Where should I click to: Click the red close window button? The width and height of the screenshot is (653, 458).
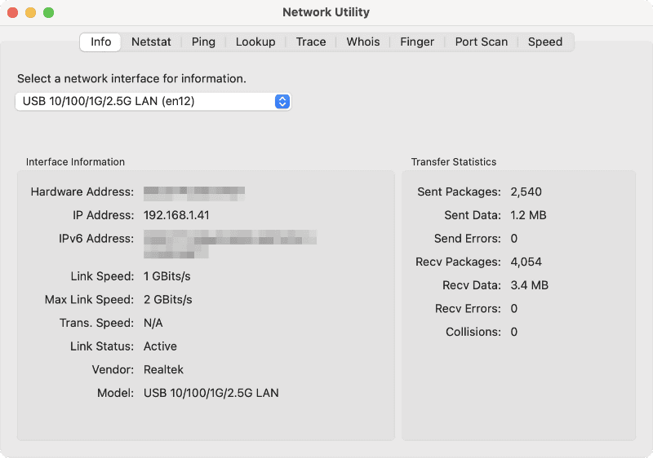[x=13, y=12]
